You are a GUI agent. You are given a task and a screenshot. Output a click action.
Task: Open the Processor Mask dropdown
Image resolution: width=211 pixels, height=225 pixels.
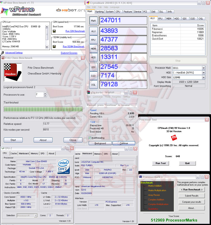tap(204, 68)
